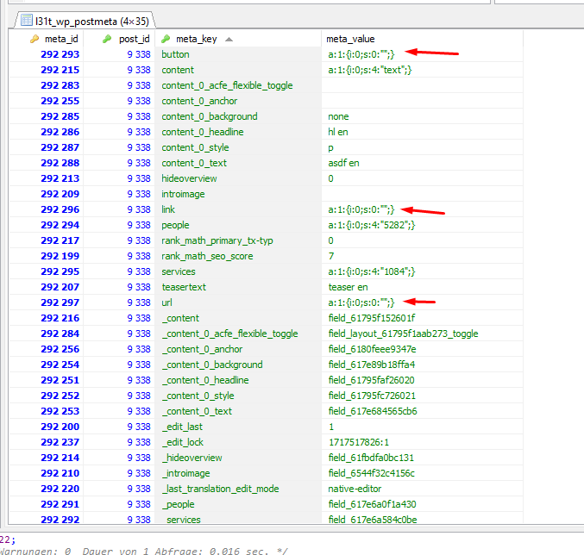Click value field_617e89b18ffa4
Viewport: 584px width, 555px height.
point(422,365)
